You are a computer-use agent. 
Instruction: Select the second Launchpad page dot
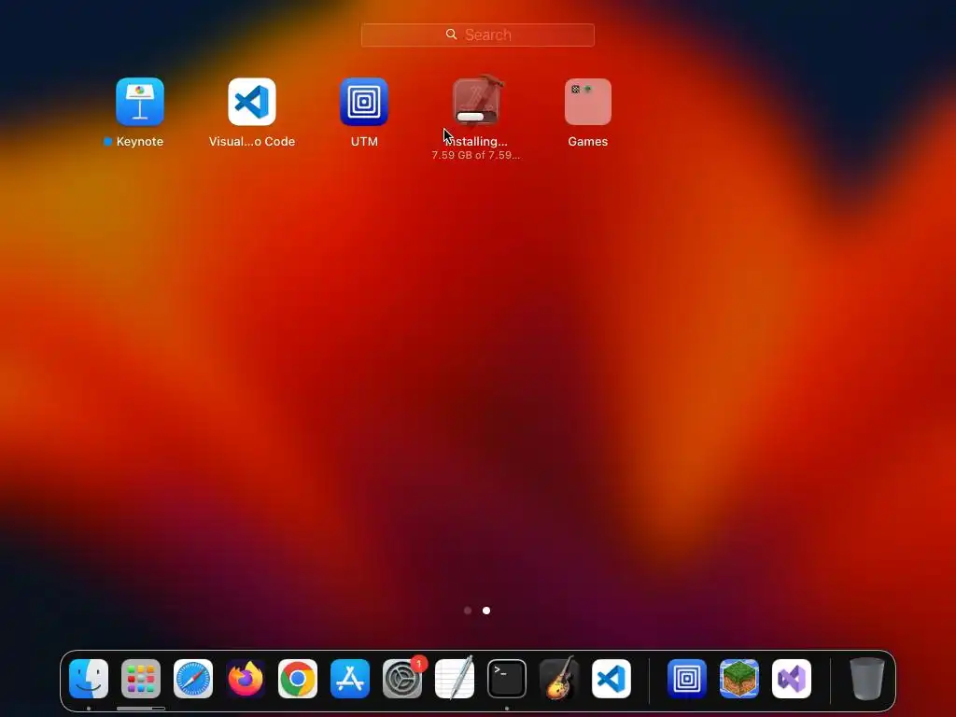pyautogui.click(x=485, y=611)
